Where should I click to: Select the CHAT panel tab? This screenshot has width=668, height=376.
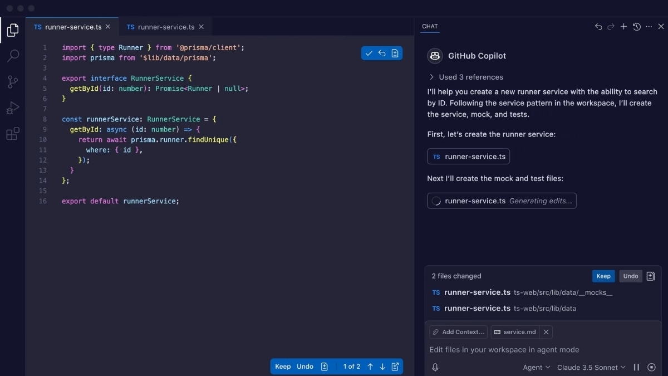pos(430,26)
